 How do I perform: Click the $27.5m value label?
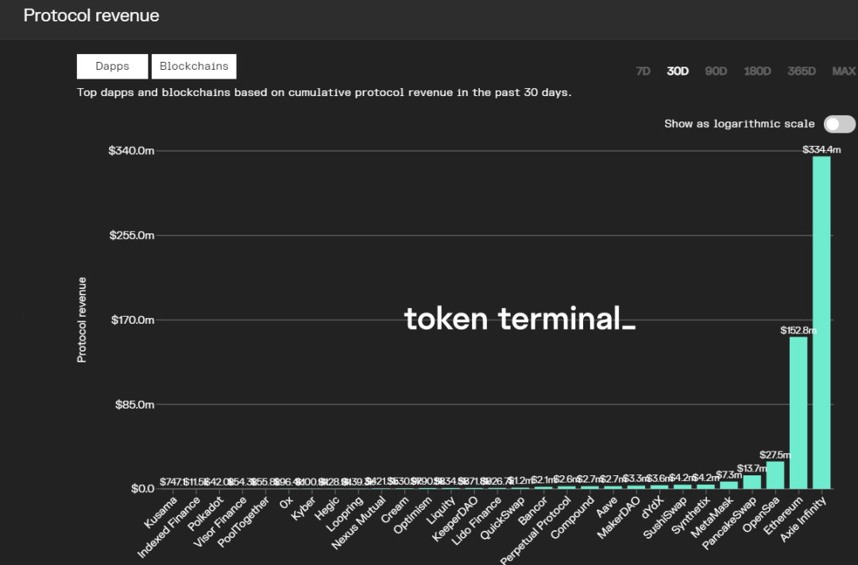775,455
